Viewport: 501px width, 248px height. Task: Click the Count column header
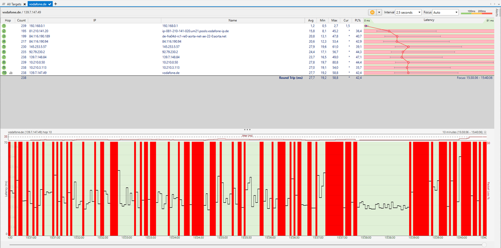(22, 21)
